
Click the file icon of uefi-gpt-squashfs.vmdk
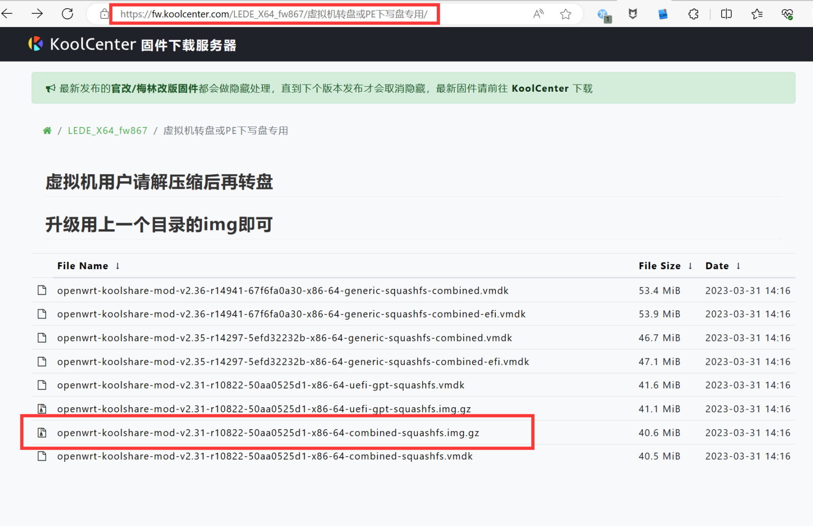tap(42, 385)
